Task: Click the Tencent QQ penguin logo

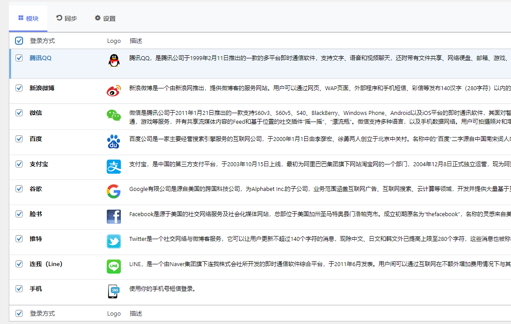Action: (x=114, y=61)
